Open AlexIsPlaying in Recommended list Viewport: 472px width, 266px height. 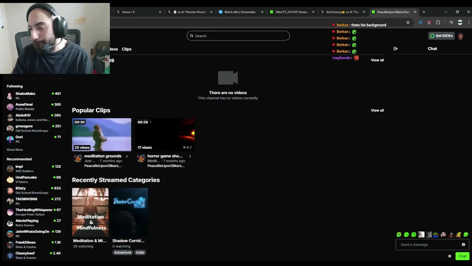click(34, 223)
